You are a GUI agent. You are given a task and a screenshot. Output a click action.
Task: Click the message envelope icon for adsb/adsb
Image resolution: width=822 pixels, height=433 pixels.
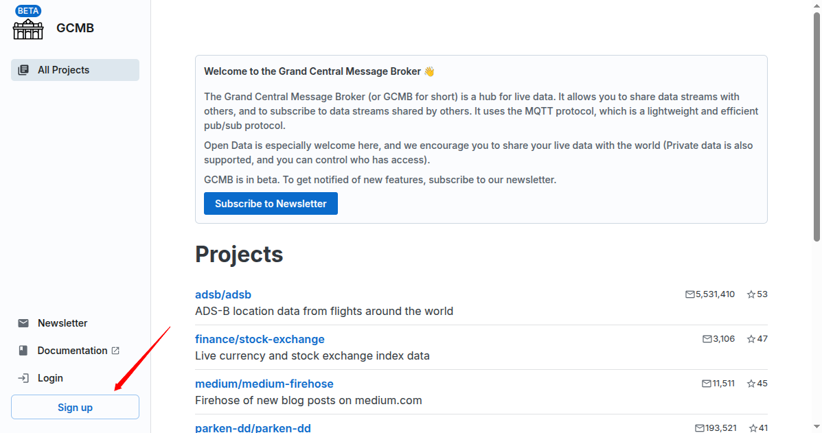[x=690, y=294]
